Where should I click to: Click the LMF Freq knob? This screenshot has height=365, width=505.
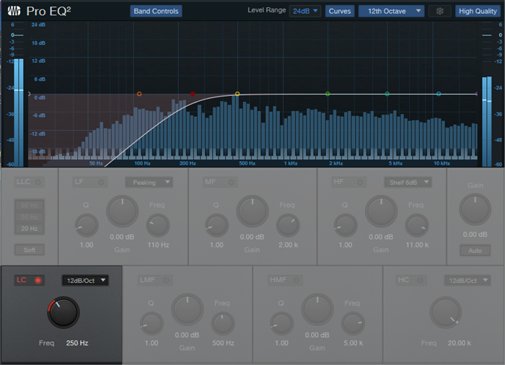pyautogui.click(x=223, y=324)
